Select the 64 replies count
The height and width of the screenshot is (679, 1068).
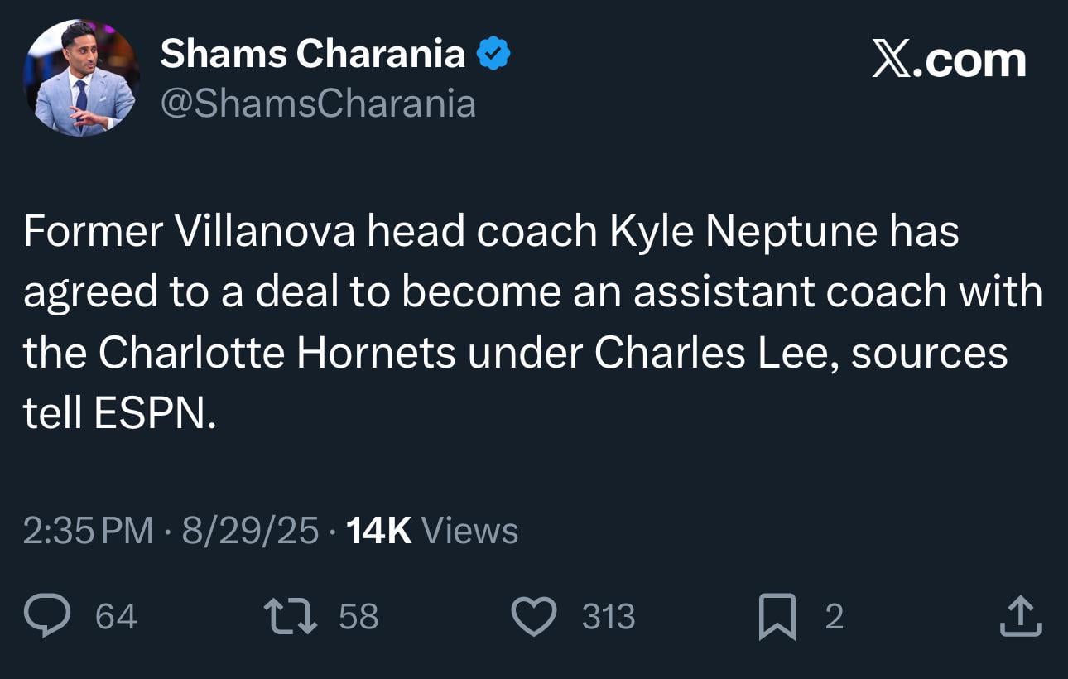(x=116, y=616)
